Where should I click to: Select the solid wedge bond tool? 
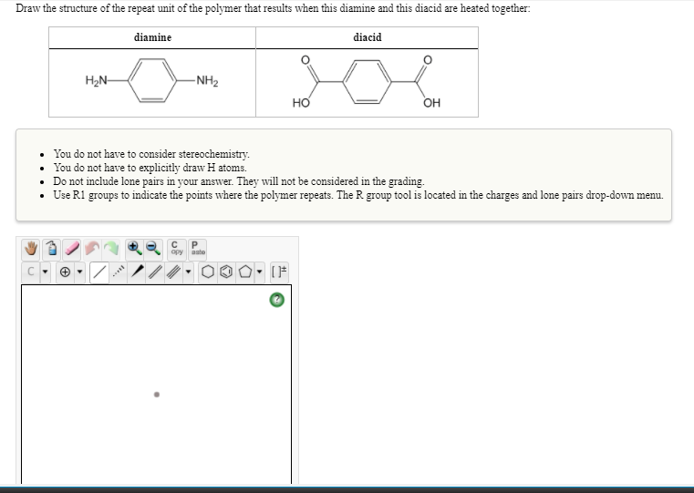137,272
